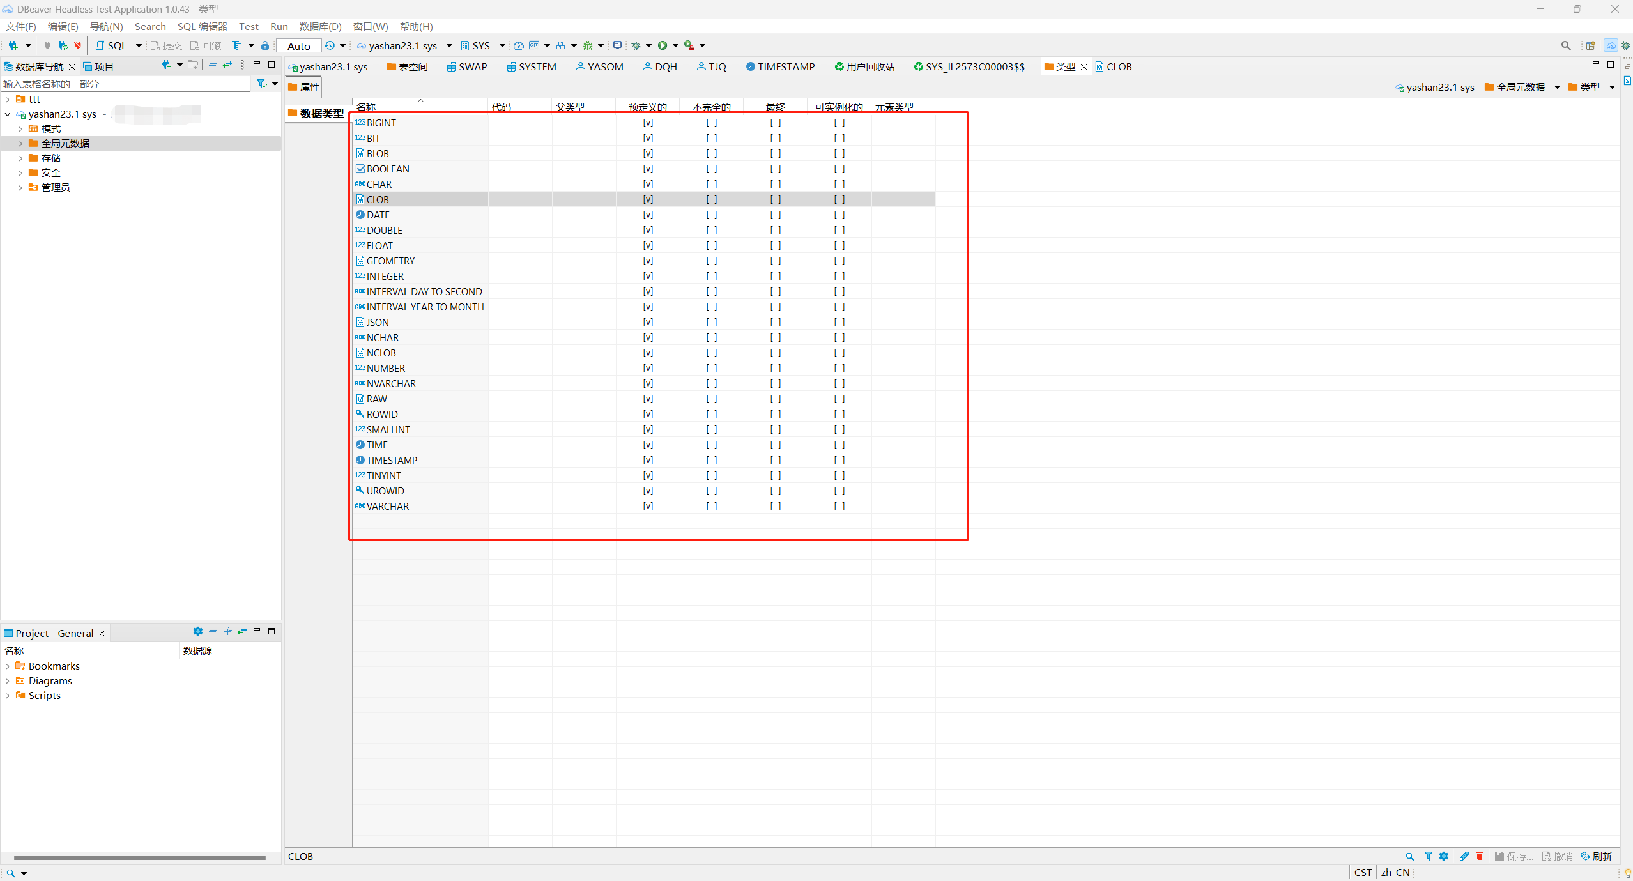Click the reconnect icon in main toolbar

point(63,45)
